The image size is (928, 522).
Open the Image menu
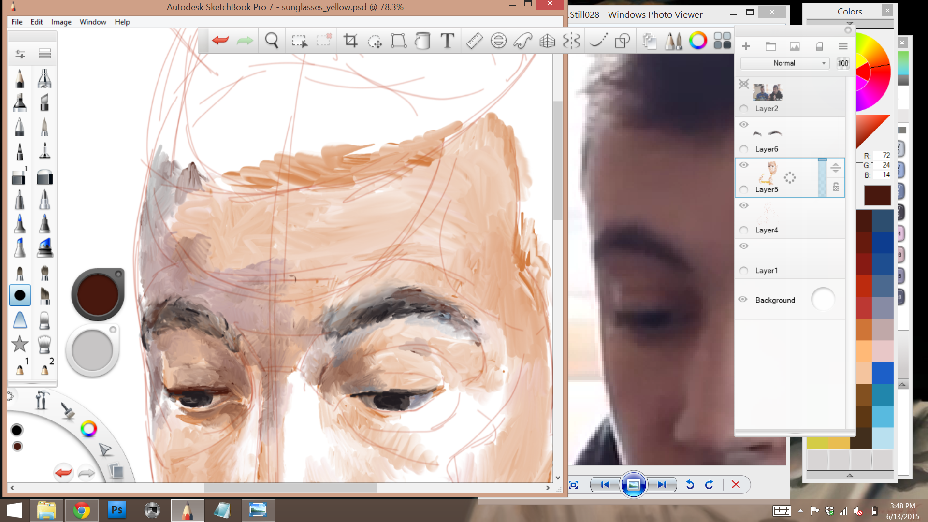point(61,22)
